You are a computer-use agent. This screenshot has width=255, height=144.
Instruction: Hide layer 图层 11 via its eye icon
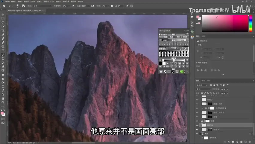pyautogui.click(x=197, y=125)
